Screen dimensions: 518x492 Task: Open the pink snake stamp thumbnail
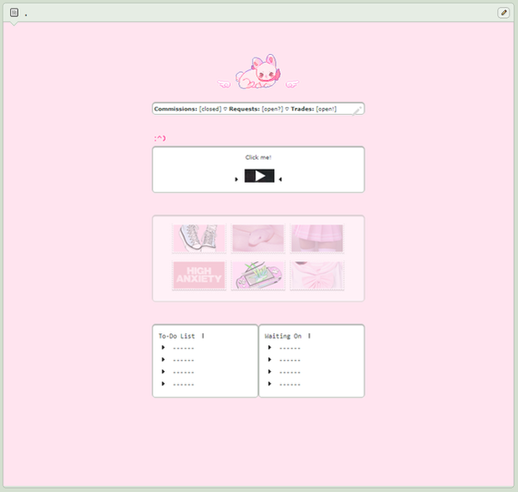258,239
